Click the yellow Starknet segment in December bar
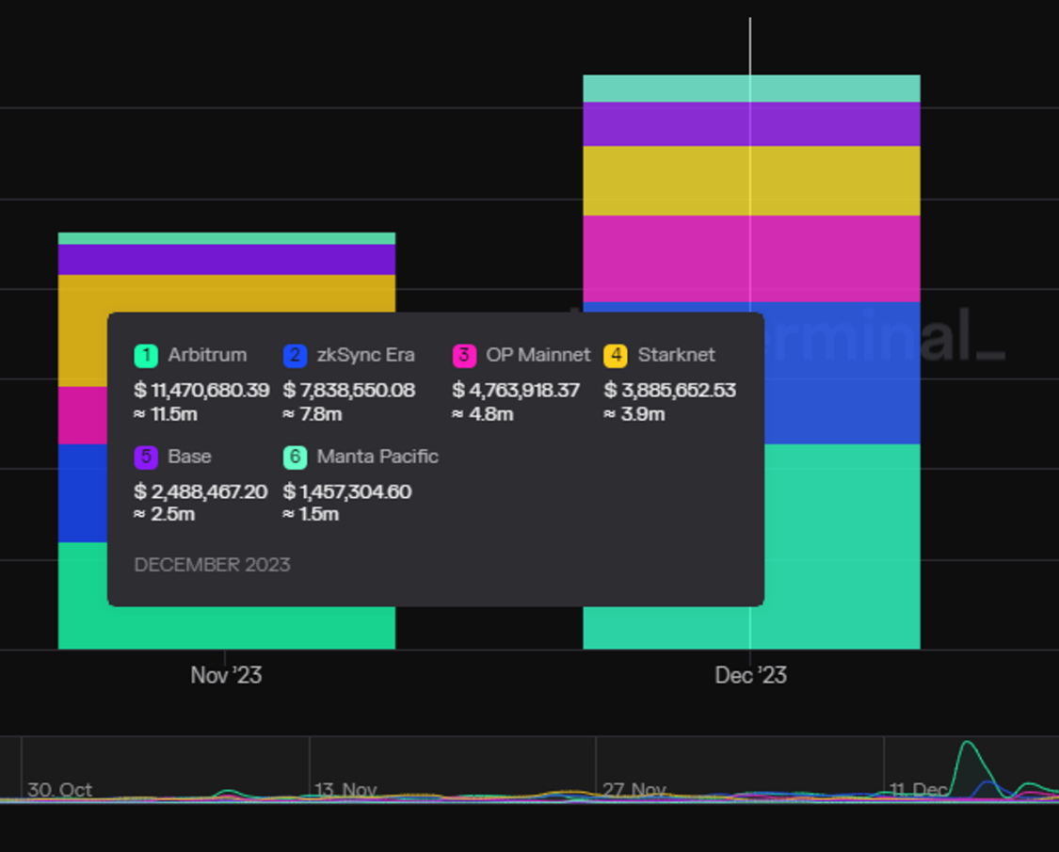1059x852 pixels. (x=752, y=181)
